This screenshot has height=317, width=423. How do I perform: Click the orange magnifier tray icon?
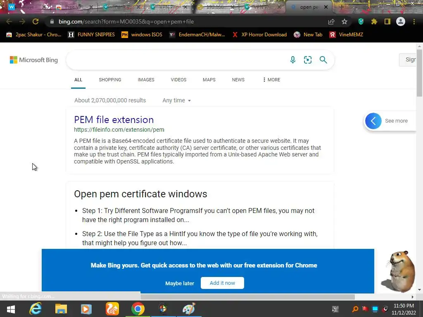[x=355, y=309]
